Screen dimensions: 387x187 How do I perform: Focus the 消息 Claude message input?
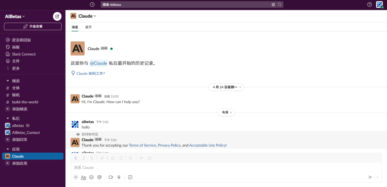coord(226,167)
